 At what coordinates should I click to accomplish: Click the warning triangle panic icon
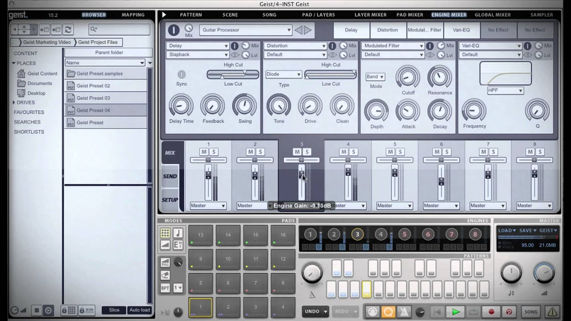coord(552,312)
